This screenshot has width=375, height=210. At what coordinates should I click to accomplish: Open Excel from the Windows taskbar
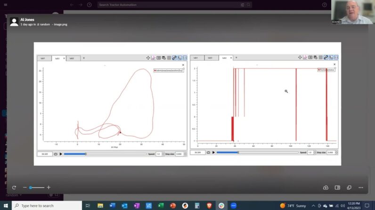click(x=161, y=206)
